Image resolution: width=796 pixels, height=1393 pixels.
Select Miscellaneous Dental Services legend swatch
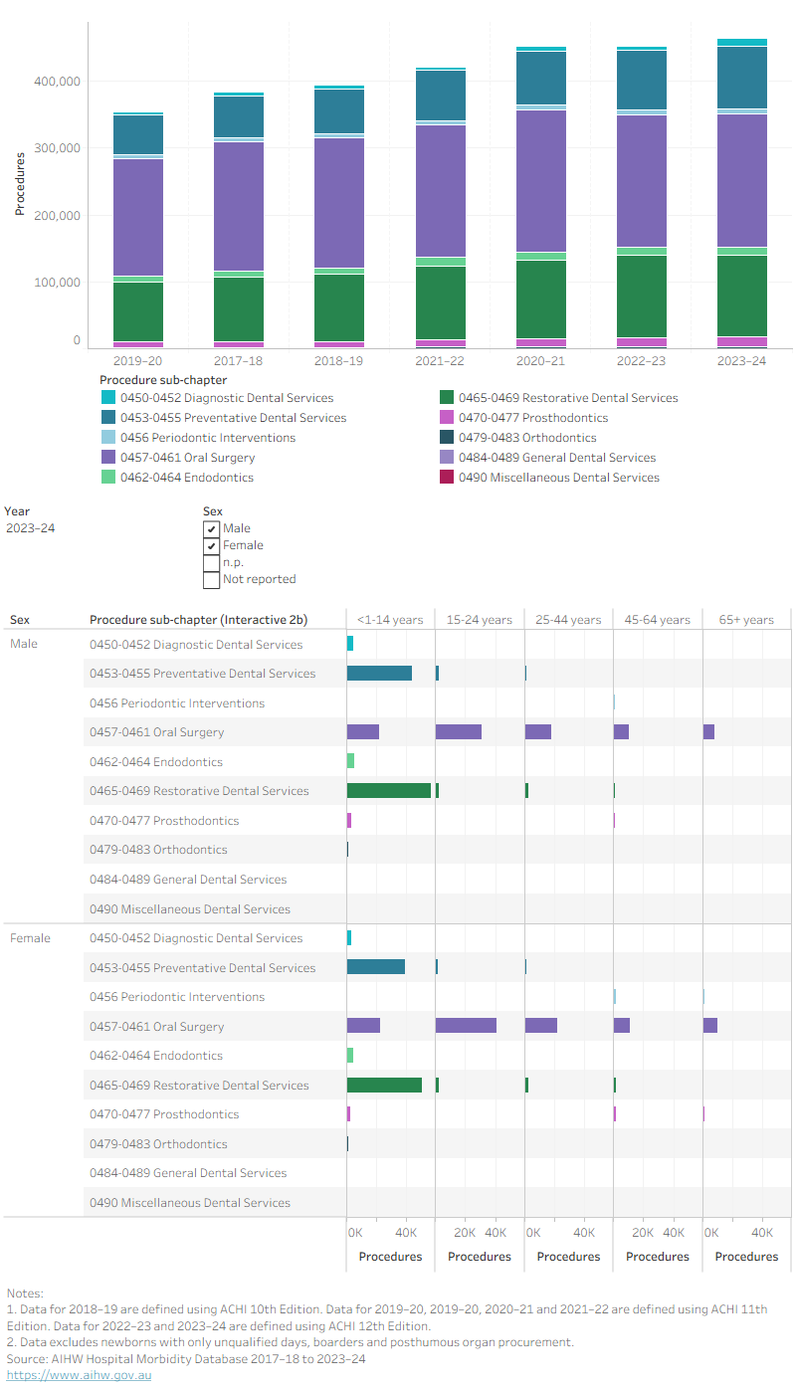[447, 478]
